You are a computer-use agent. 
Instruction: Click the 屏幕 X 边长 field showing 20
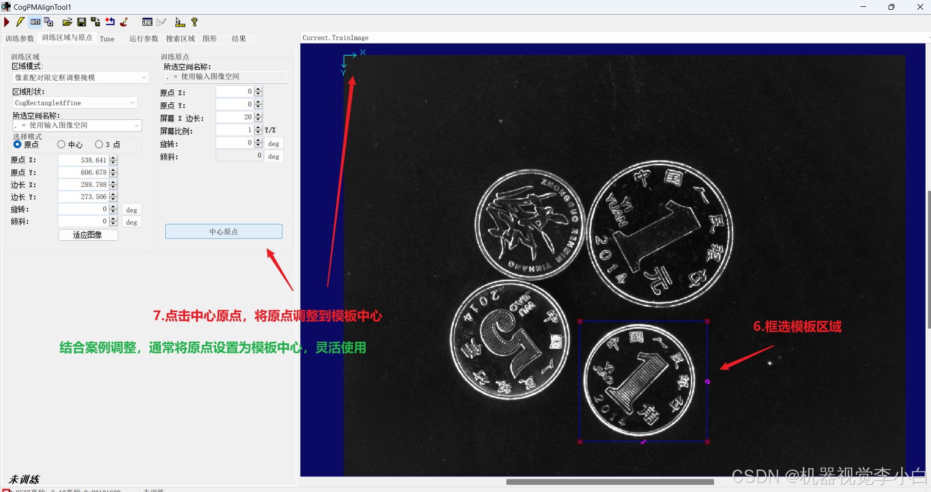tap(235, 117)
